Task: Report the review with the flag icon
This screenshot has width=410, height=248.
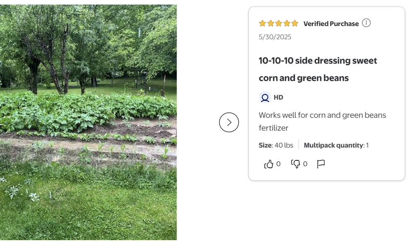Action: click(x=321, y=164)
